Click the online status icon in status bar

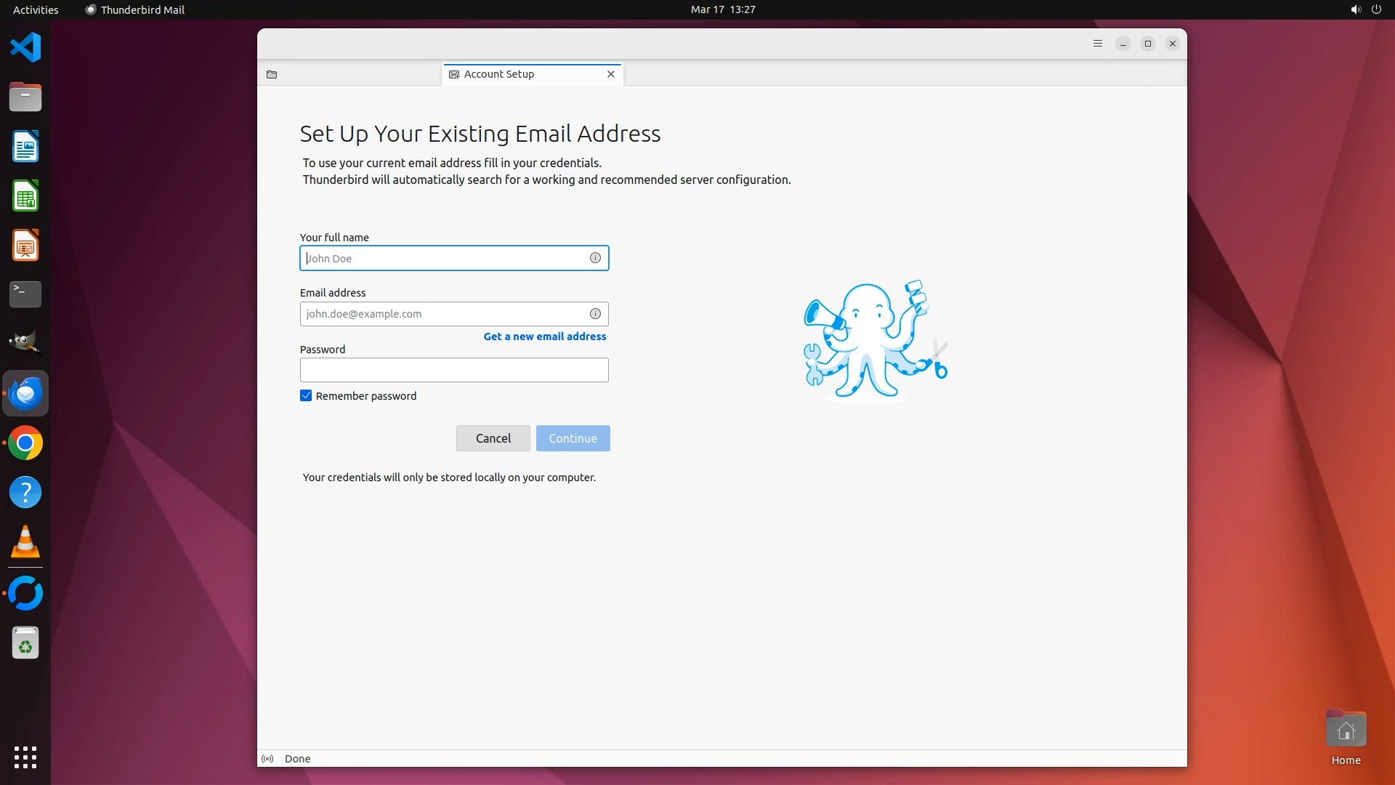[267, 759]
